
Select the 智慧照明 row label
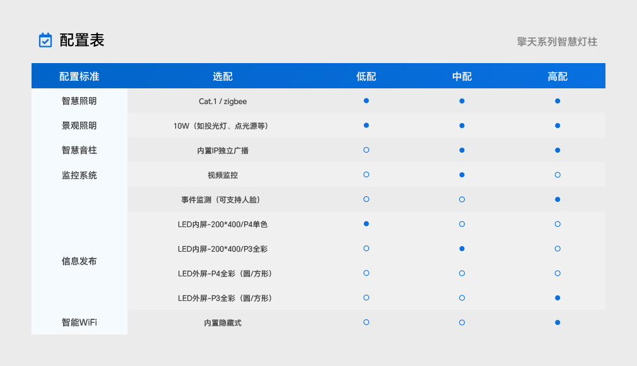click(x=79, y=101)
